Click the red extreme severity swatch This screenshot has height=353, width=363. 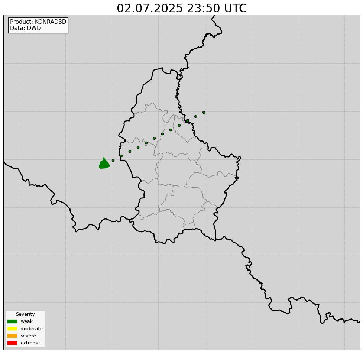click(12, 343)
